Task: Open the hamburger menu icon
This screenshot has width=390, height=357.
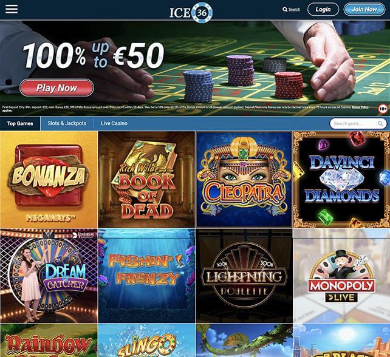Action: click(12, 9)
